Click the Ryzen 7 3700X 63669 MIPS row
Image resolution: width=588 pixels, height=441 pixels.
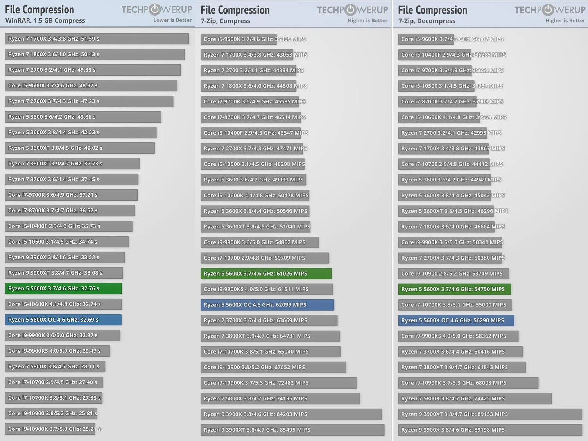[269, 320]
